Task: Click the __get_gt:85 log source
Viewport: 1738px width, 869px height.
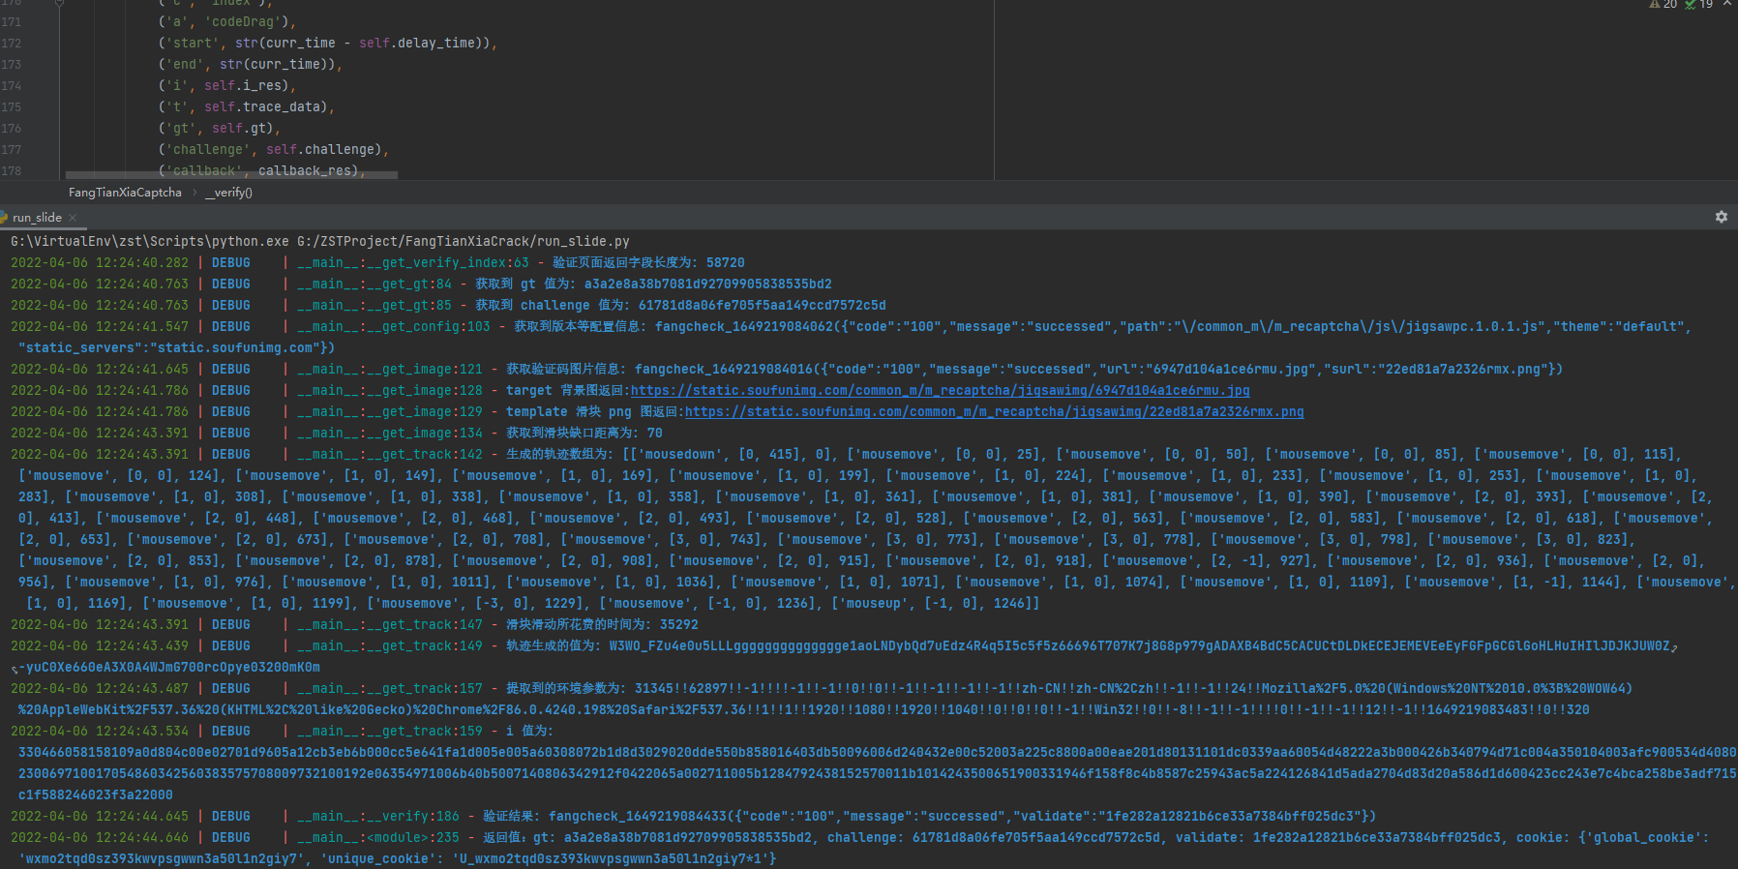Action: [x=375, y=305]
